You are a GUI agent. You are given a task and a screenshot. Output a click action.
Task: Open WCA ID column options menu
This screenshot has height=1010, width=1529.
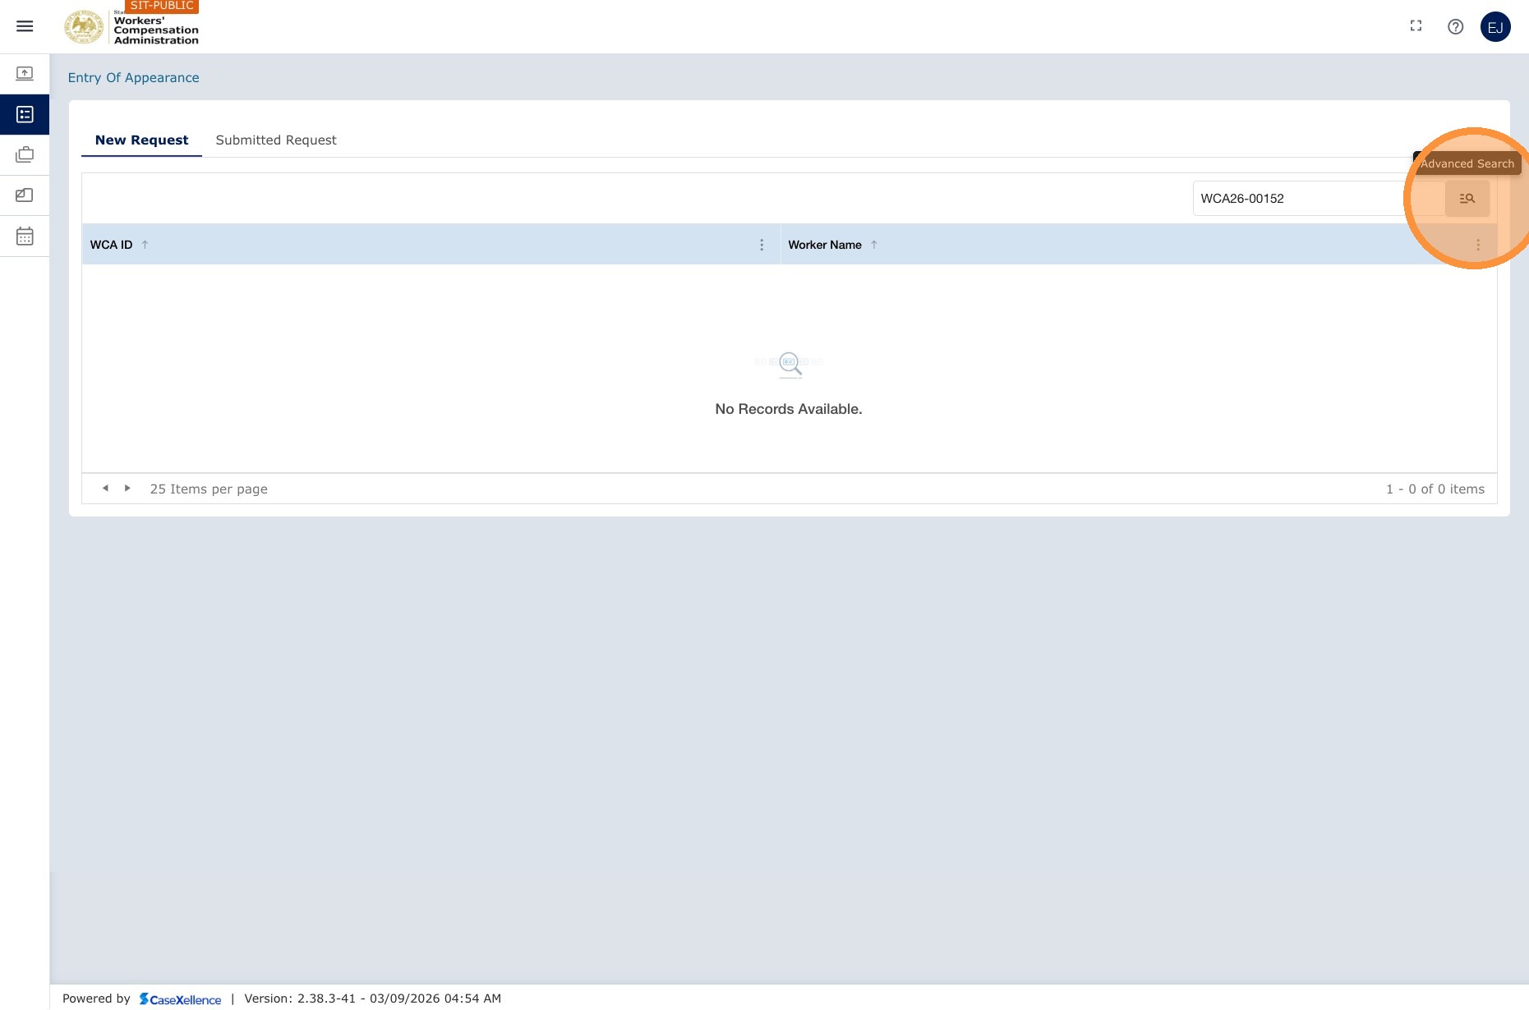point(762,245)
